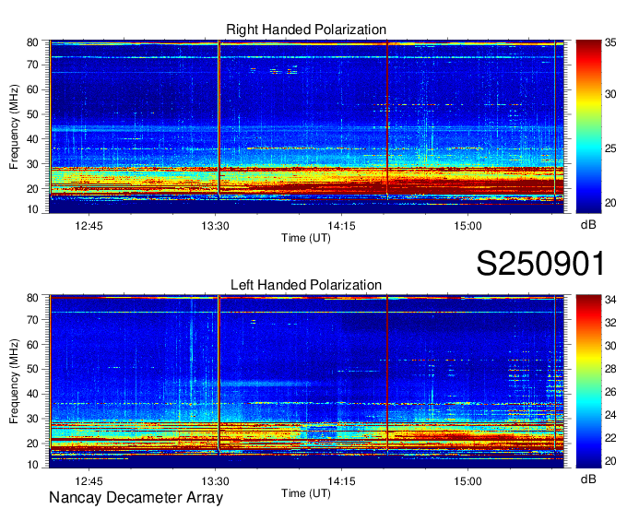Click the Right Handed Polarization title

(306, 30)
